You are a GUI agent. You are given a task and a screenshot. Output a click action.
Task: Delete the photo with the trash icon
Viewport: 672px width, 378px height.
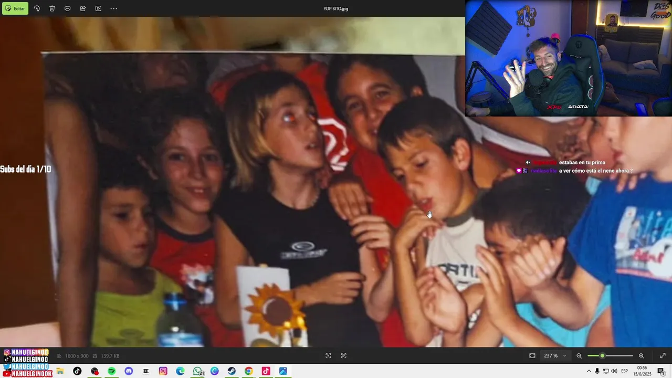[x=52, y=8]
